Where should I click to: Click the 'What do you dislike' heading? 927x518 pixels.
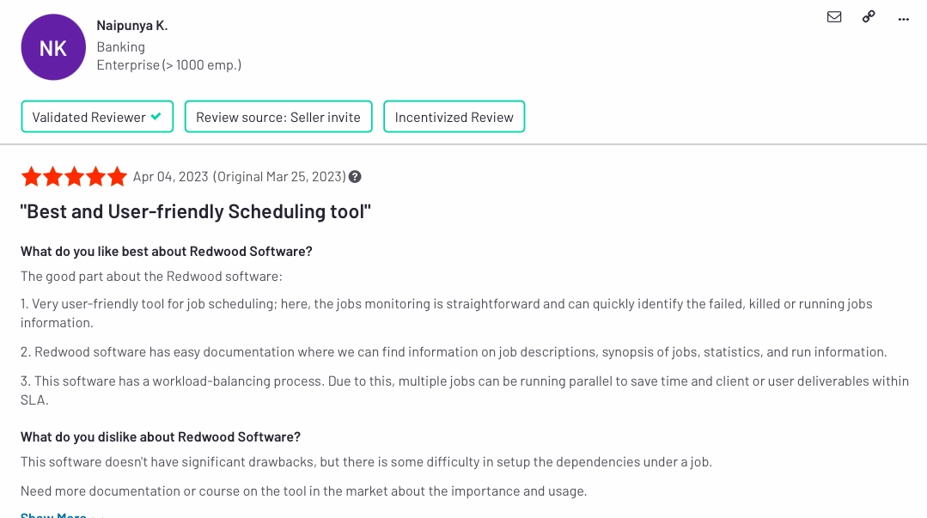pyautogui.click(x=160, y=437)
